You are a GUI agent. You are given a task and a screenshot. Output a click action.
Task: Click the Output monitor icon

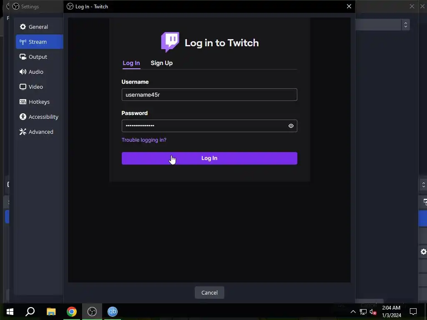[x=23, y=57]
